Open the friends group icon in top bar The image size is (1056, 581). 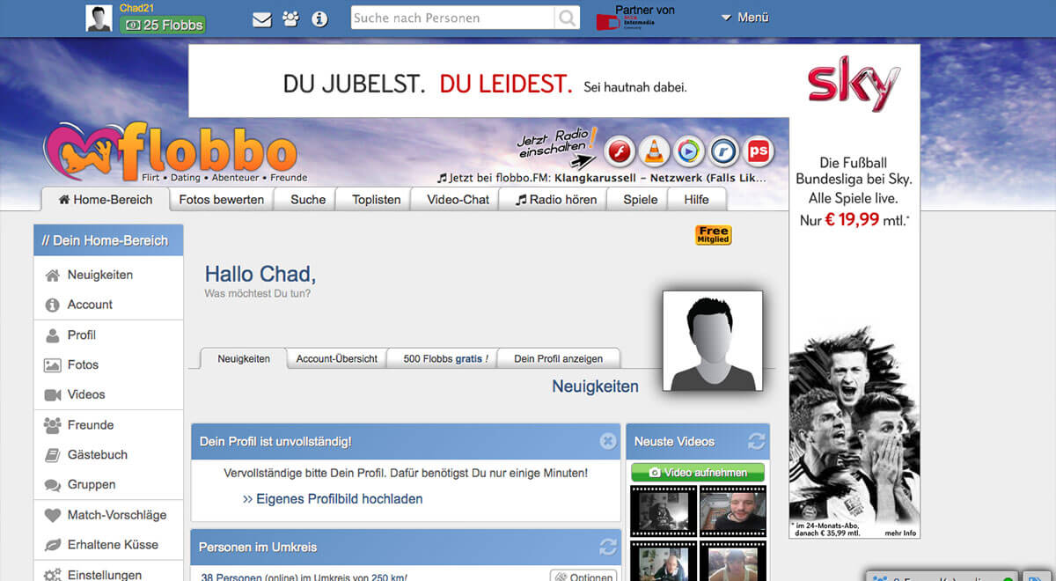click(x=290, y=18)
